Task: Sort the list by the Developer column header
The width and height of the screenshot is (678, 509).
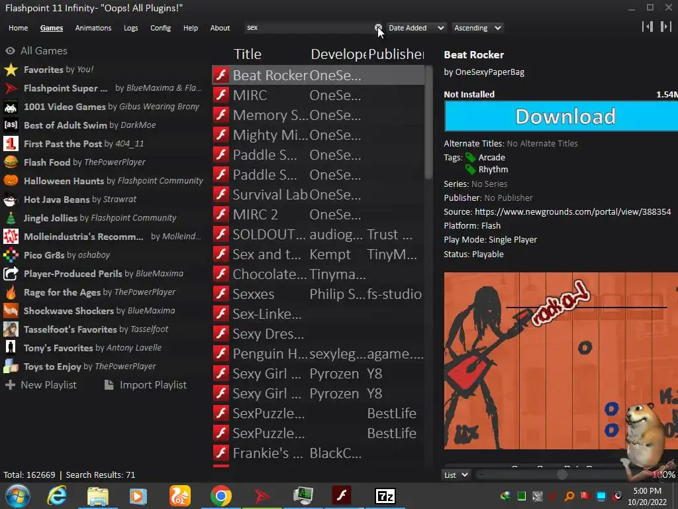Action: (338, 54)
